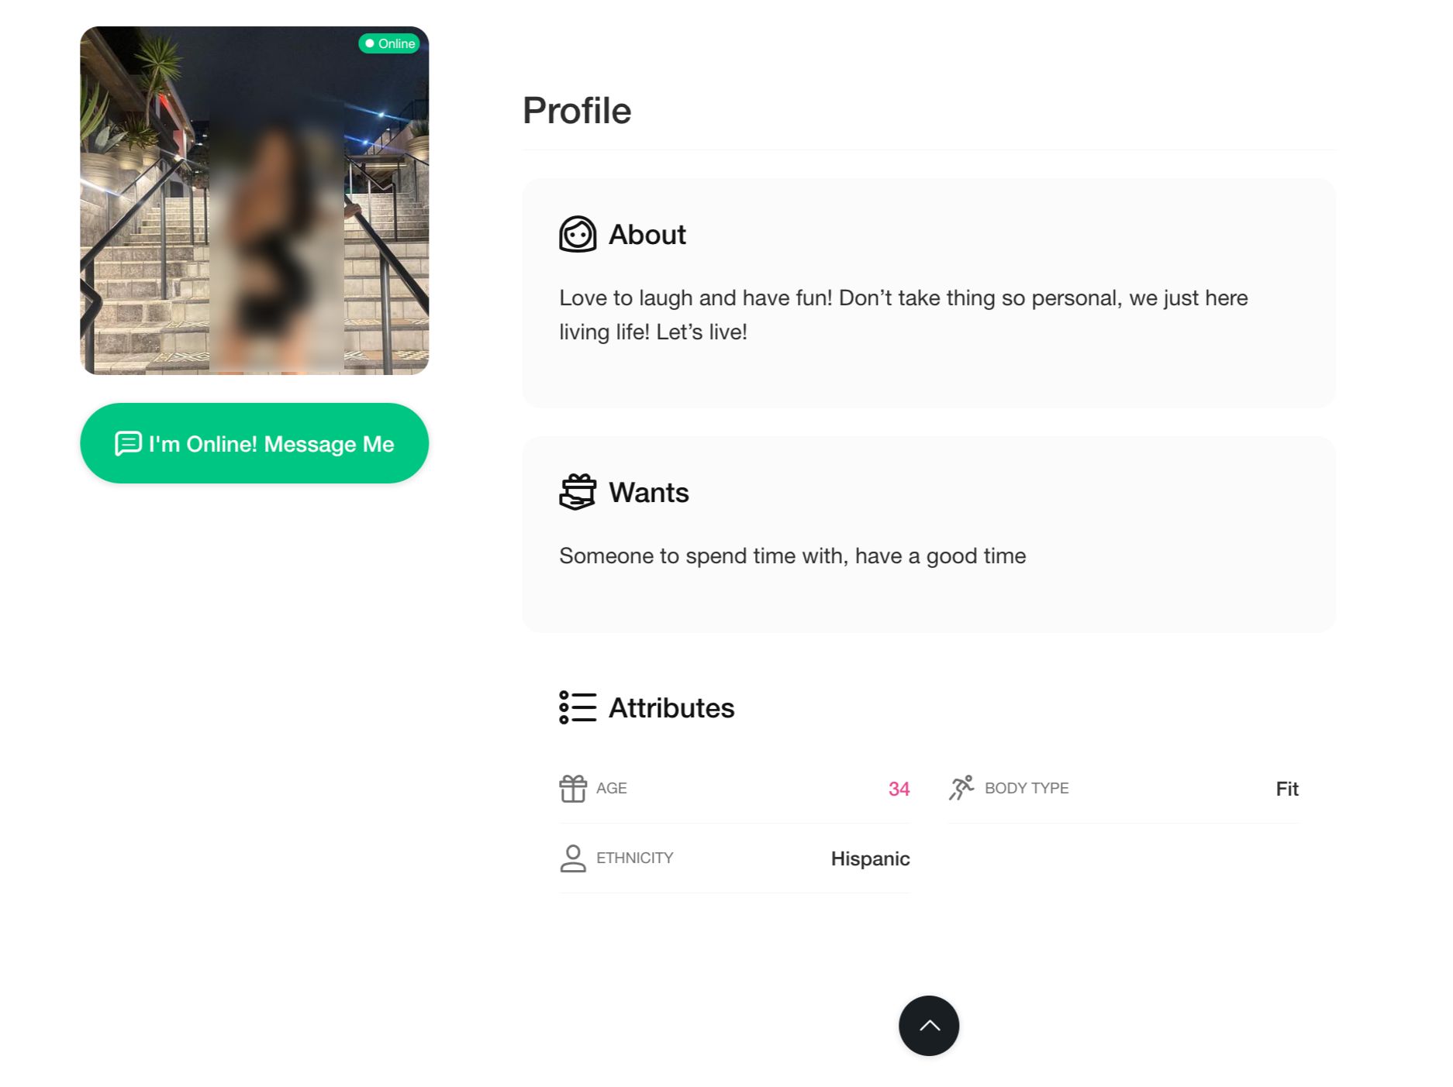Click the About face icon
The width and height of the screenshot is (1453, 1087).
578,234
